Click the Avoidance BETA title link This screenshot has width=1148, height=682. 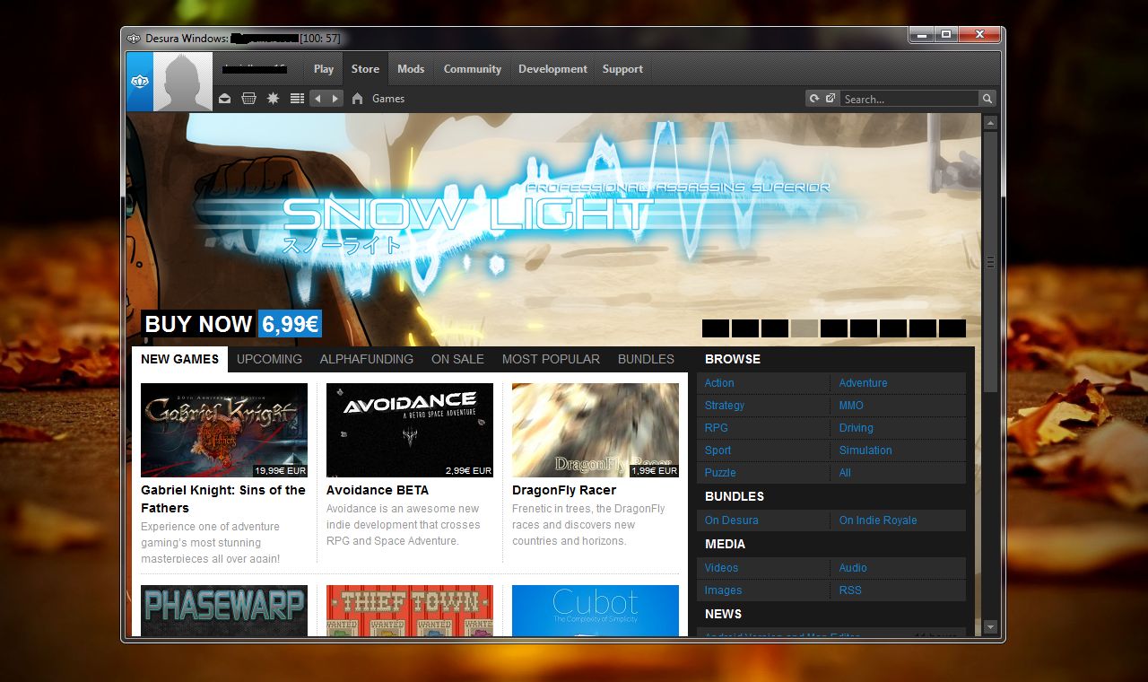click(x=378, y=490)
